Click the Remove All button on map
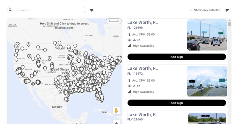Viewport: 232px width, 124px height. pos(113,21)
